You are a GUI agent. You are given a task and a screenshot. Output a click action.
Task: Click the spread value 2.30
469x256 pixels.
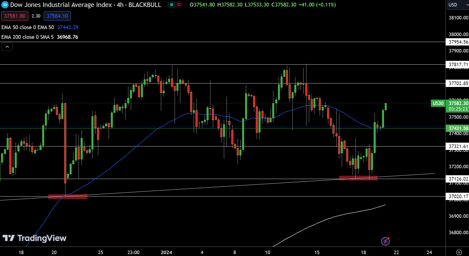pos(36,16)
